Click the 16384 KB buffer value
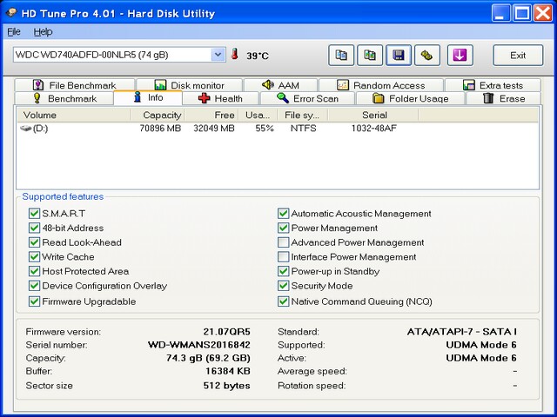 [x=228, y=371]
